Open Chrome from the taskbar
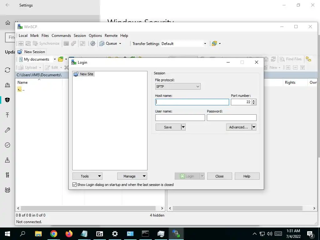Viewport: 320px width, 240px height. [x=54, y=234]
